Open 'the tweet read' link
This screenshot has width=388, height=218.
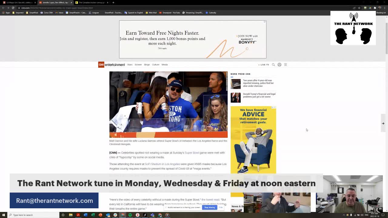(210, 200)
